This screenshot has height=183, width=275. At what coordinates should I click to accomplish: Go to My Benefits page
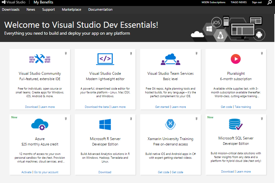tap(43, 2)
